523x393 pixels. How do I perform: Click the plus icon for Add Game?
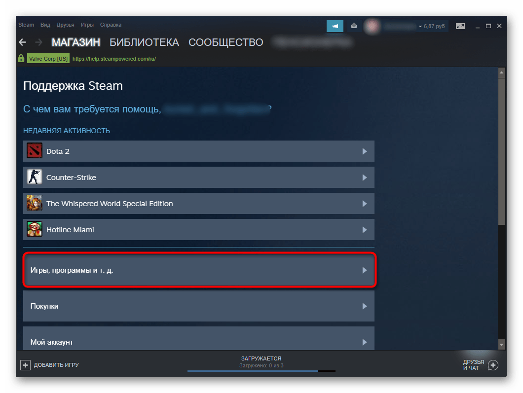[25, 365]
